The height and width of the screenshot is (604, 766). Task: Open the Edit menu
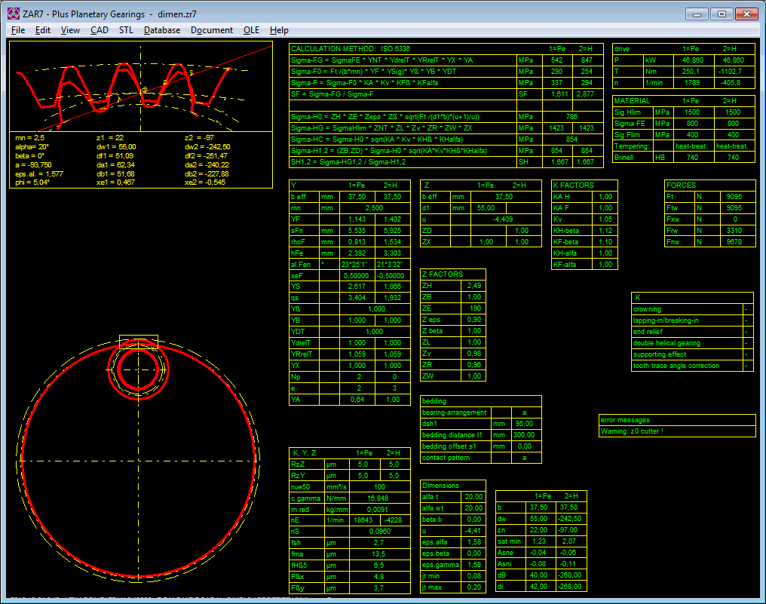coord(43,30)
